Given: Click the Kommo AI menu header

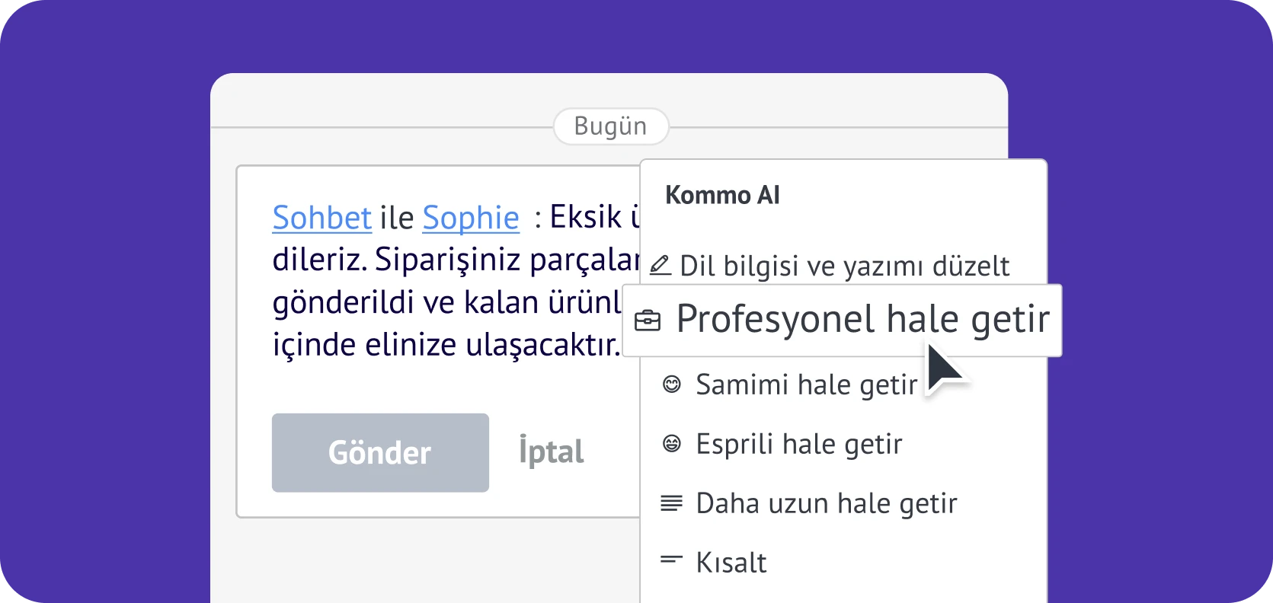Looking at the screenshot, I should [x=722, y=195].
